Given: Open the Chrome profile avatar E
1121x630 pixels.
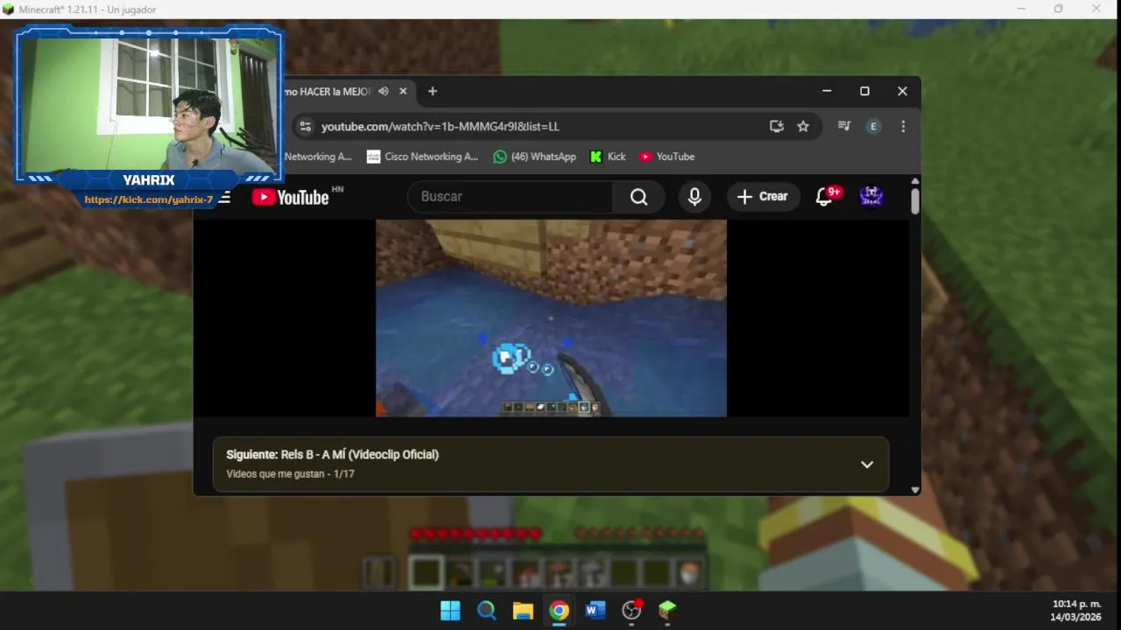Looking at the screenshot, I should tap(873, 126).
